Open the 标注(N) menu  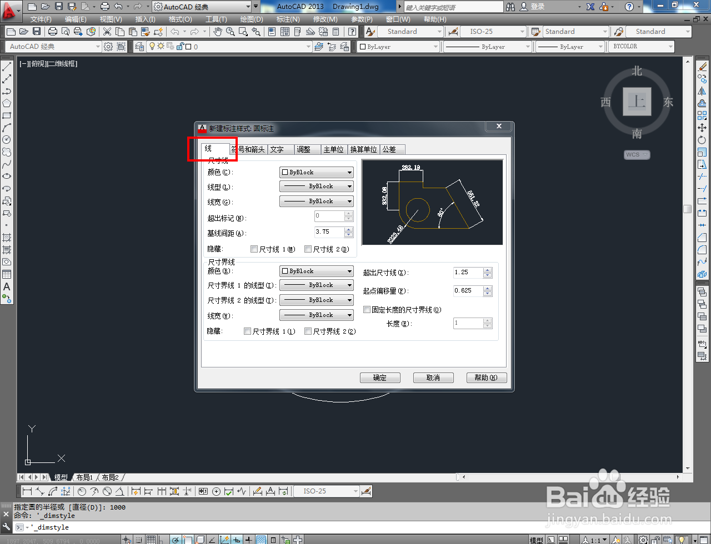[288, 19]
